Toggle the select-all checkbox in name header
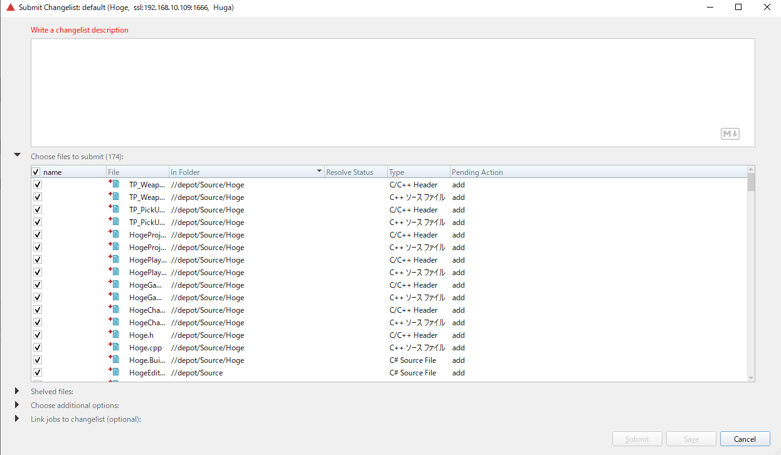781x455 pixels. [36, 172]
